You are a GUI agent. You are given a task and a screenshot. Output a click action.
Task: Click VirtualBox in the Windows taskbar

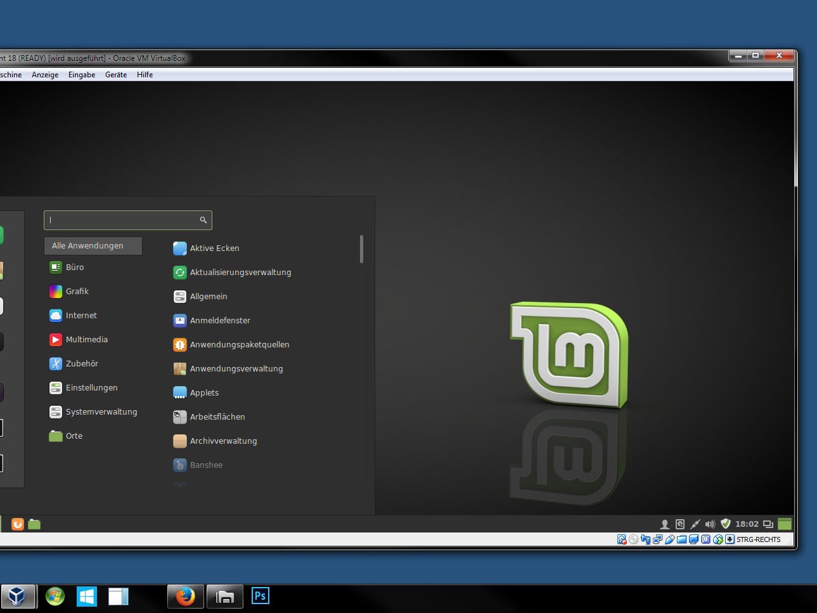point(17,597)
